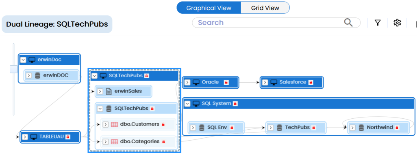Image resolution: width=417 pixels, height=154 pixels.
Task: Click the SQLTechPubs header monitor icon
Action: point(103,76)
